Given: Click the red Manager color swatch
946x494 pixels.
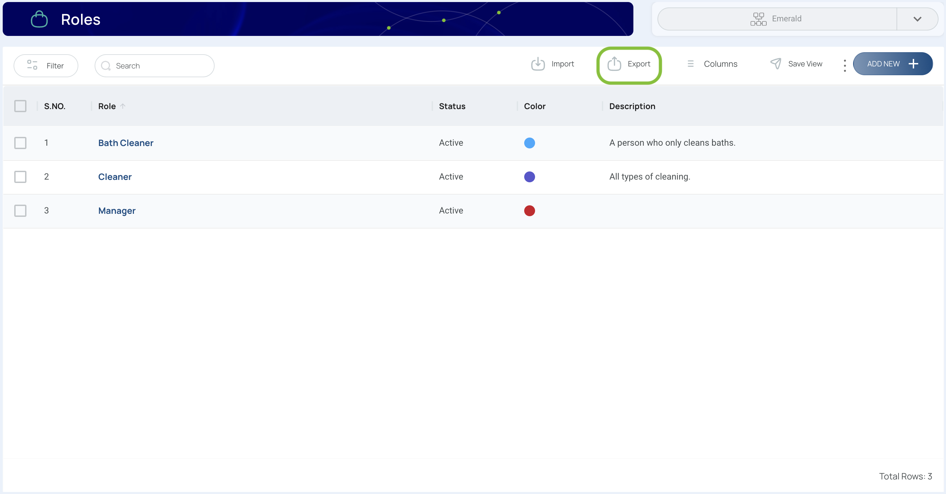Looking at the screenshot, I should coord(529,211).
